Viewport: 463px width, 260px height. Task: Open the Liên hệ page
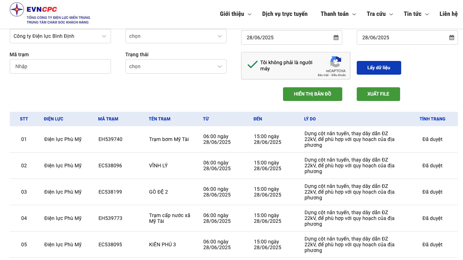448,14
